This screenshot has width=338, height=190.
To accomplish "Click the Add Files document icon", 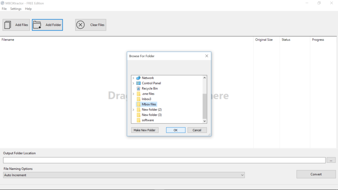I will click(x=8, y=25).
